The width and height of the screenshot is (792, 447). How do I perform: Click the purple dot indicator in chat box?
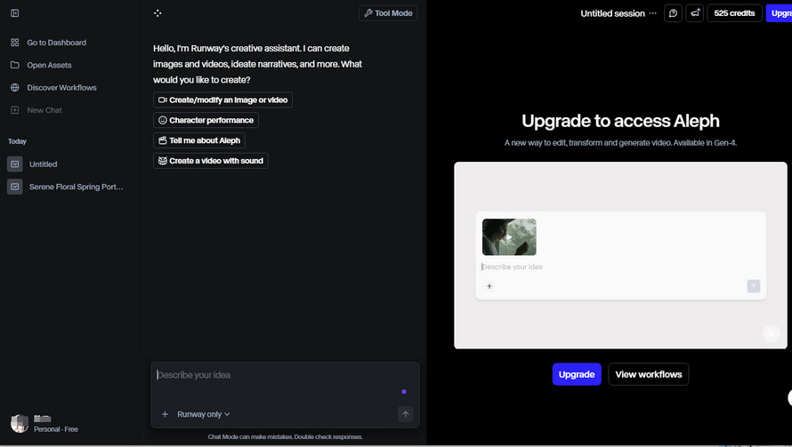tap(404, 392)
